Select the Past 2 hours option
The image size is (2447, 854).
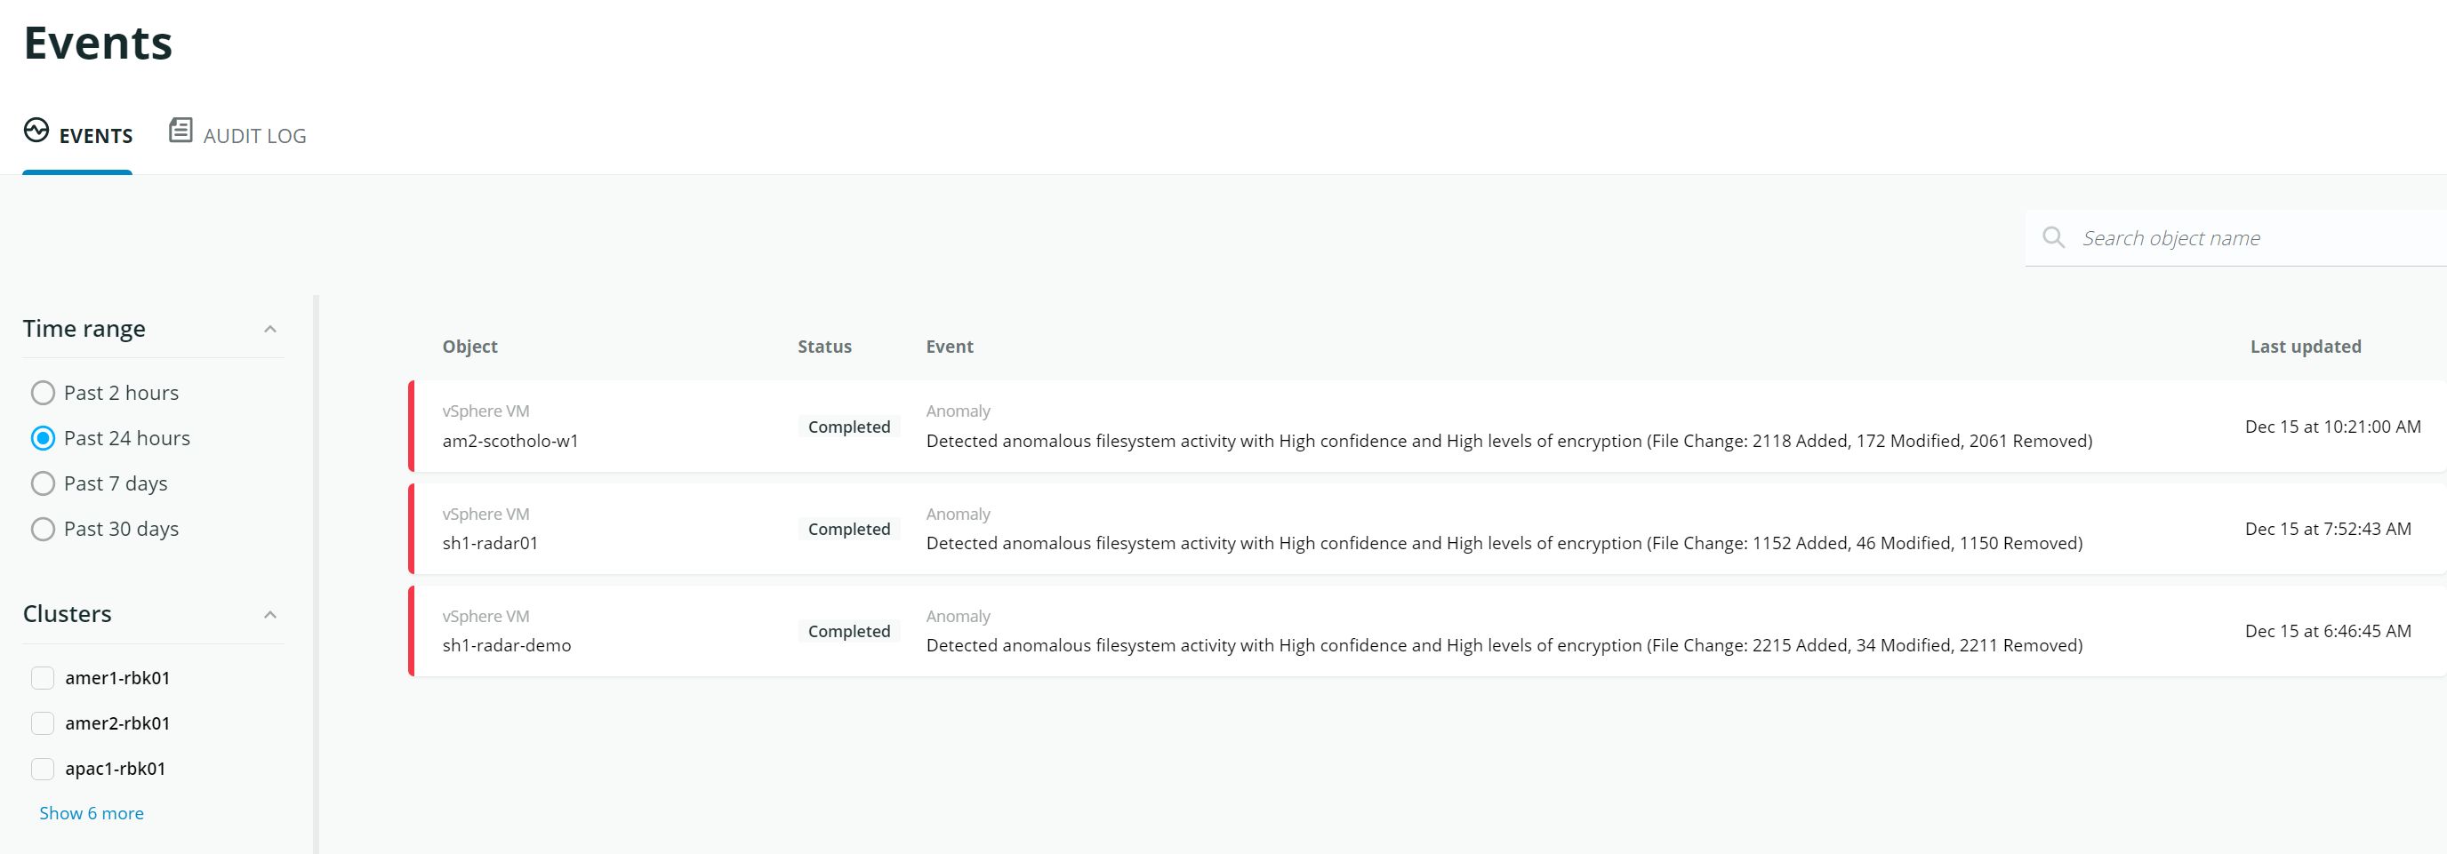pos(43,393)
